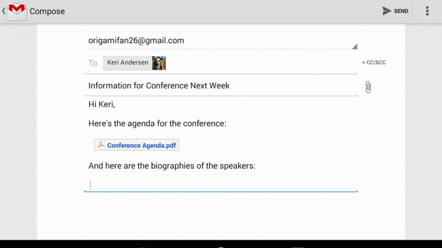The width and height of the screenshot is (442, 248).
Task: Tap the Compose title in the action bar
Action: coord(47,11)
